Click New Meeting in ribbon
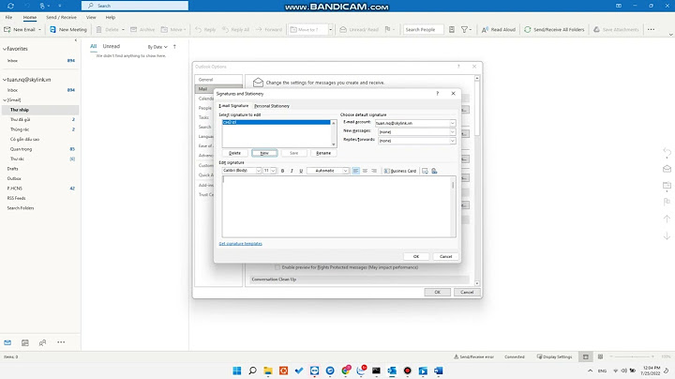675x379 pixels. pyautogui.click(x=68, y=30)
